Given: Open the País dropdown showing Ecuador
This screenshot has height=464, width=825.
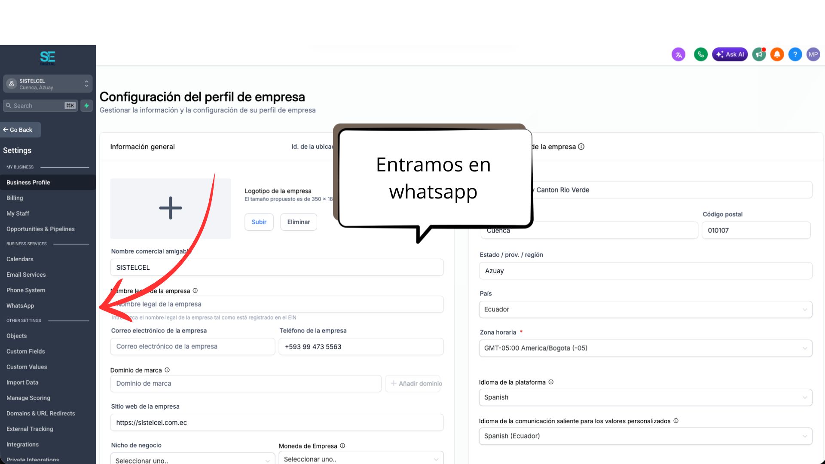Looking at the screenshot, I should [x=645, y=309].
